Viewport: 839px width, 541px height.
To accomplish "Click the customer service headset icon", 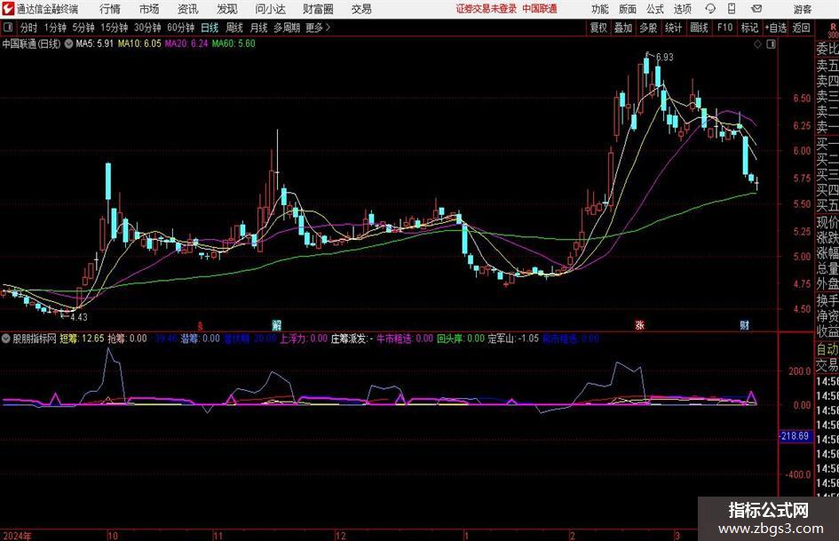I will 710,9.
